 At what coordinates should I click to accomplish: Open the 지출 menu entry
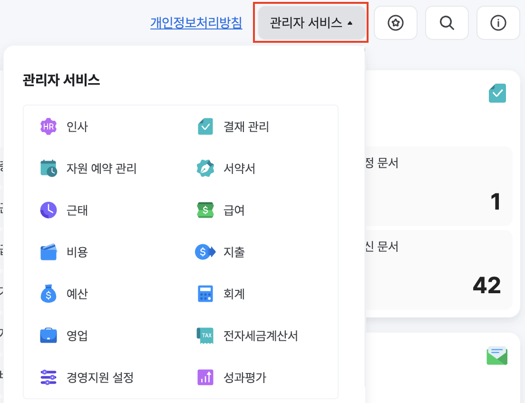click(234, 252)
